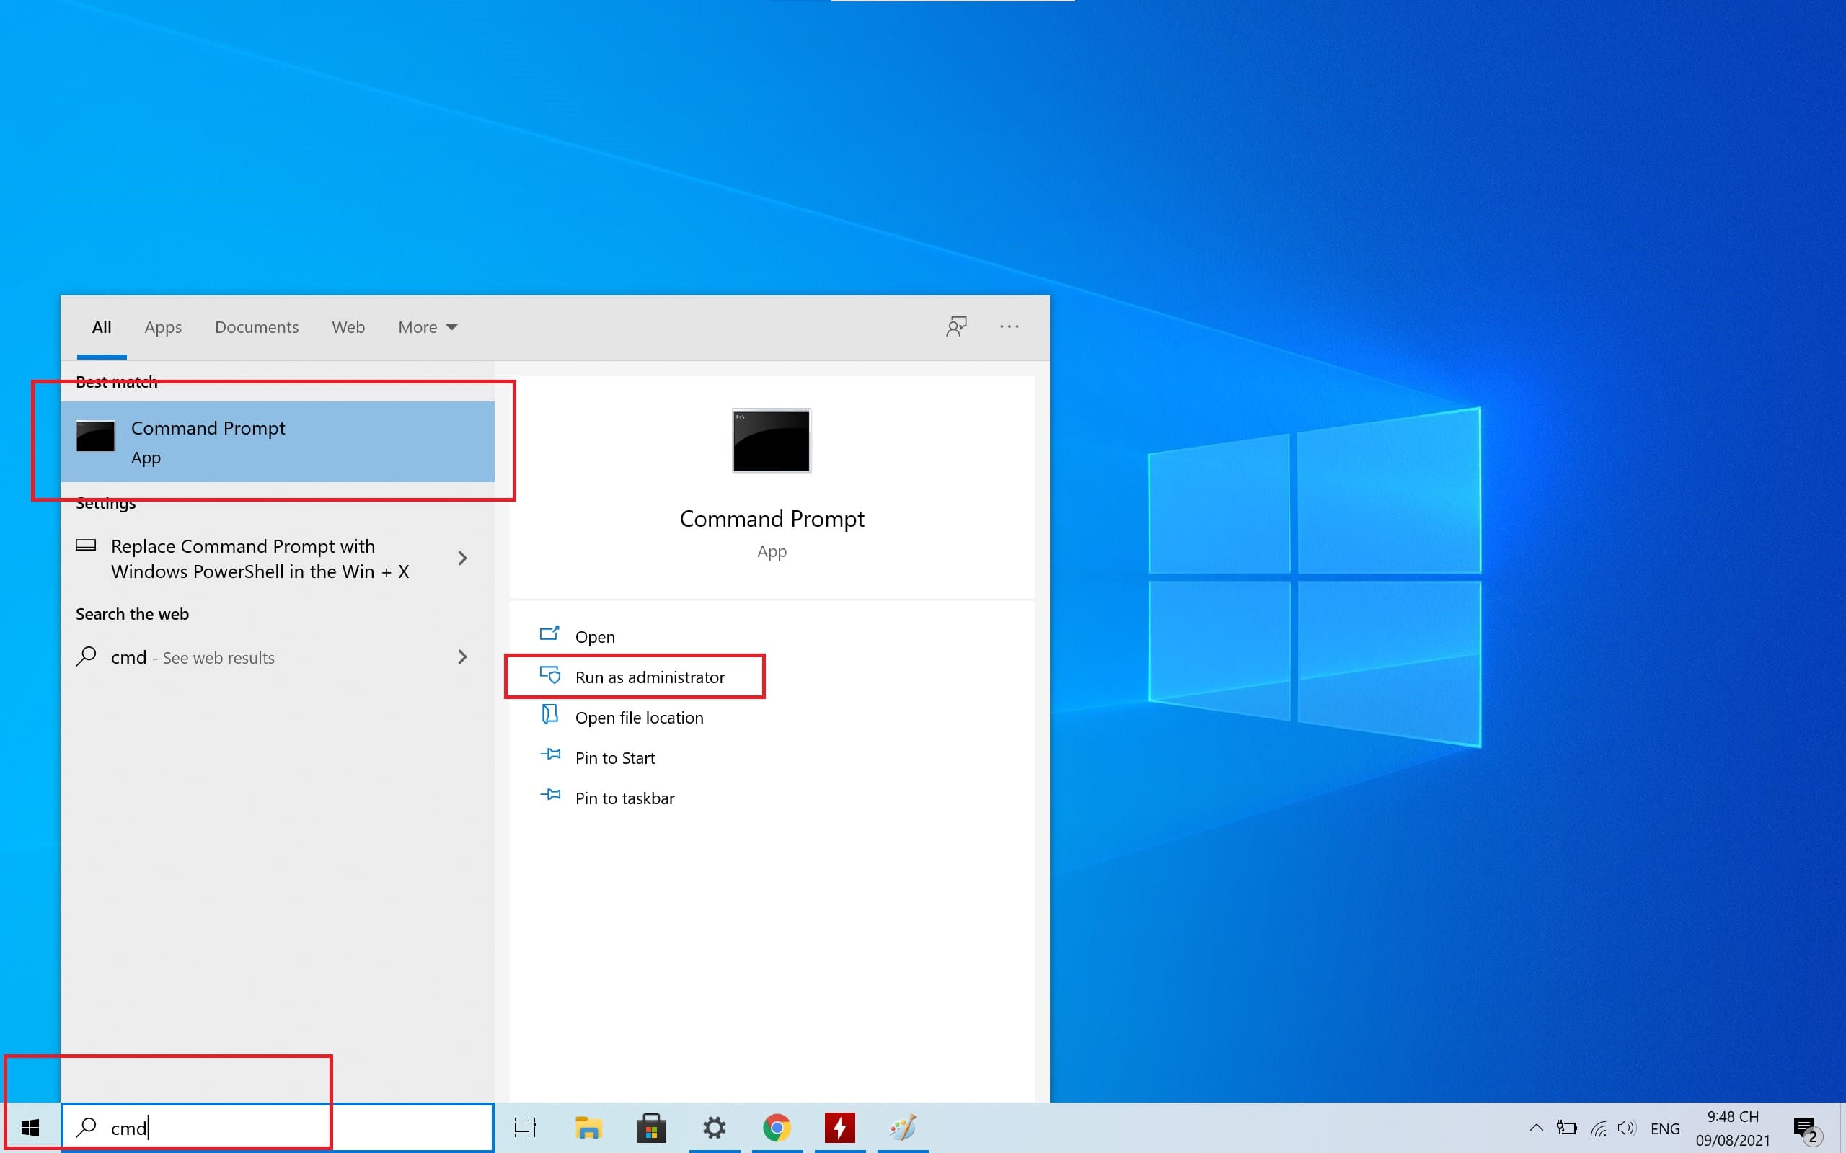Viewport: 1846px width, 1153px height.
Task: Click Open file location option
Action: pos(638,717)
